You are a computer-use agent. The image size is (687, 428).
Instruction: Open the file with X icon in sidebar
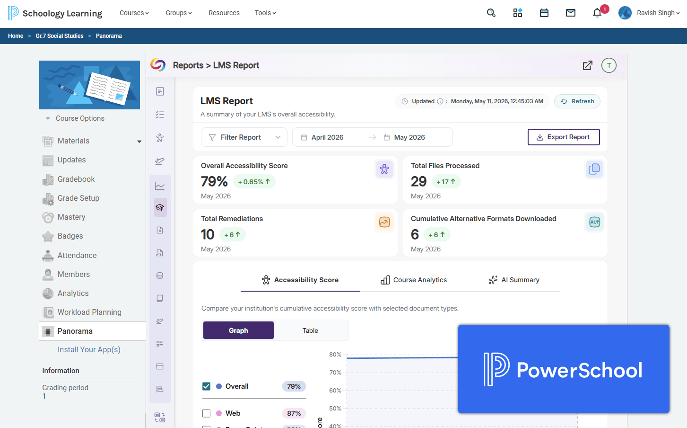(x=160, y=230)
